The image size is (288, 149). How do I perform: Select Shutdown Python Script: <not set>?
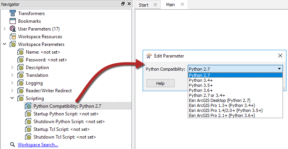69,122
